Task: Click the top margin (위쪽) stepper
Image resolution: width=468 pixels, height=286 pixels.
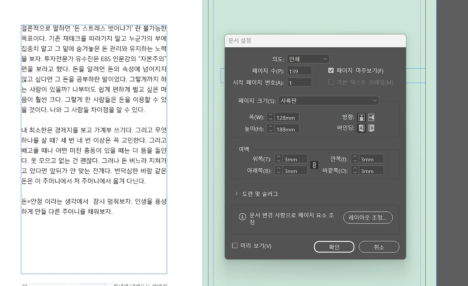Action: tap(278, 159)
